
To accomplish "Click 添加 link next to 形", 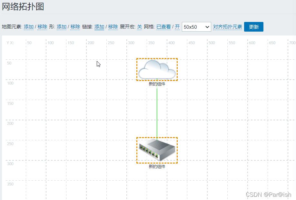I will (x=62, y=27).
